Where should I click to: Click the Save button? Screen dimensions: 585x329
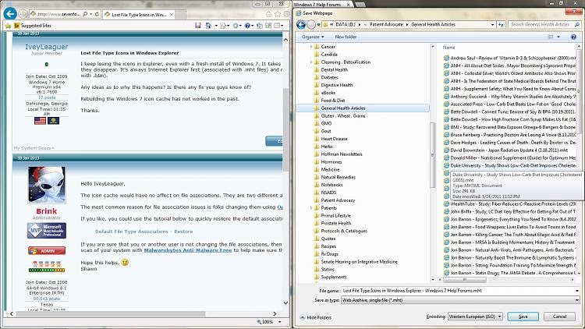(523, 317)
